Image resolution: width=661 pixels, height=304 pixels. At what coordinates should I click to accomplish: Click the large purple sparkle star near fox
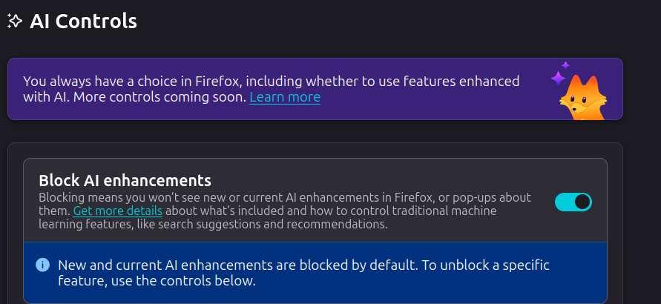[x=558, y=79]
